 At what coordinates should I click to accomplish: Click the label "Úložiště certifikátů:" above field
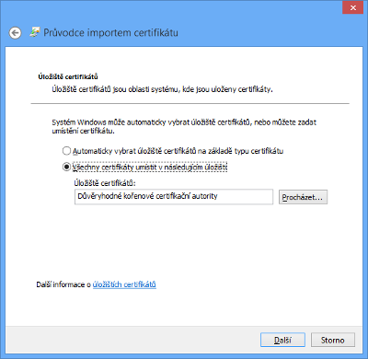tap(105, 183)
